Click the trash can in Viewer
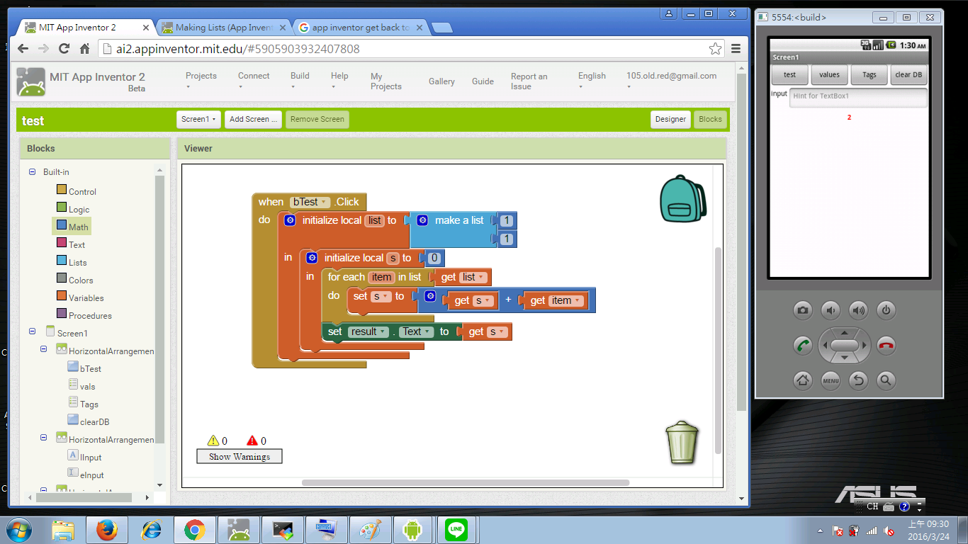This screenshot has width=968, height=544. (x=682, y=443)
